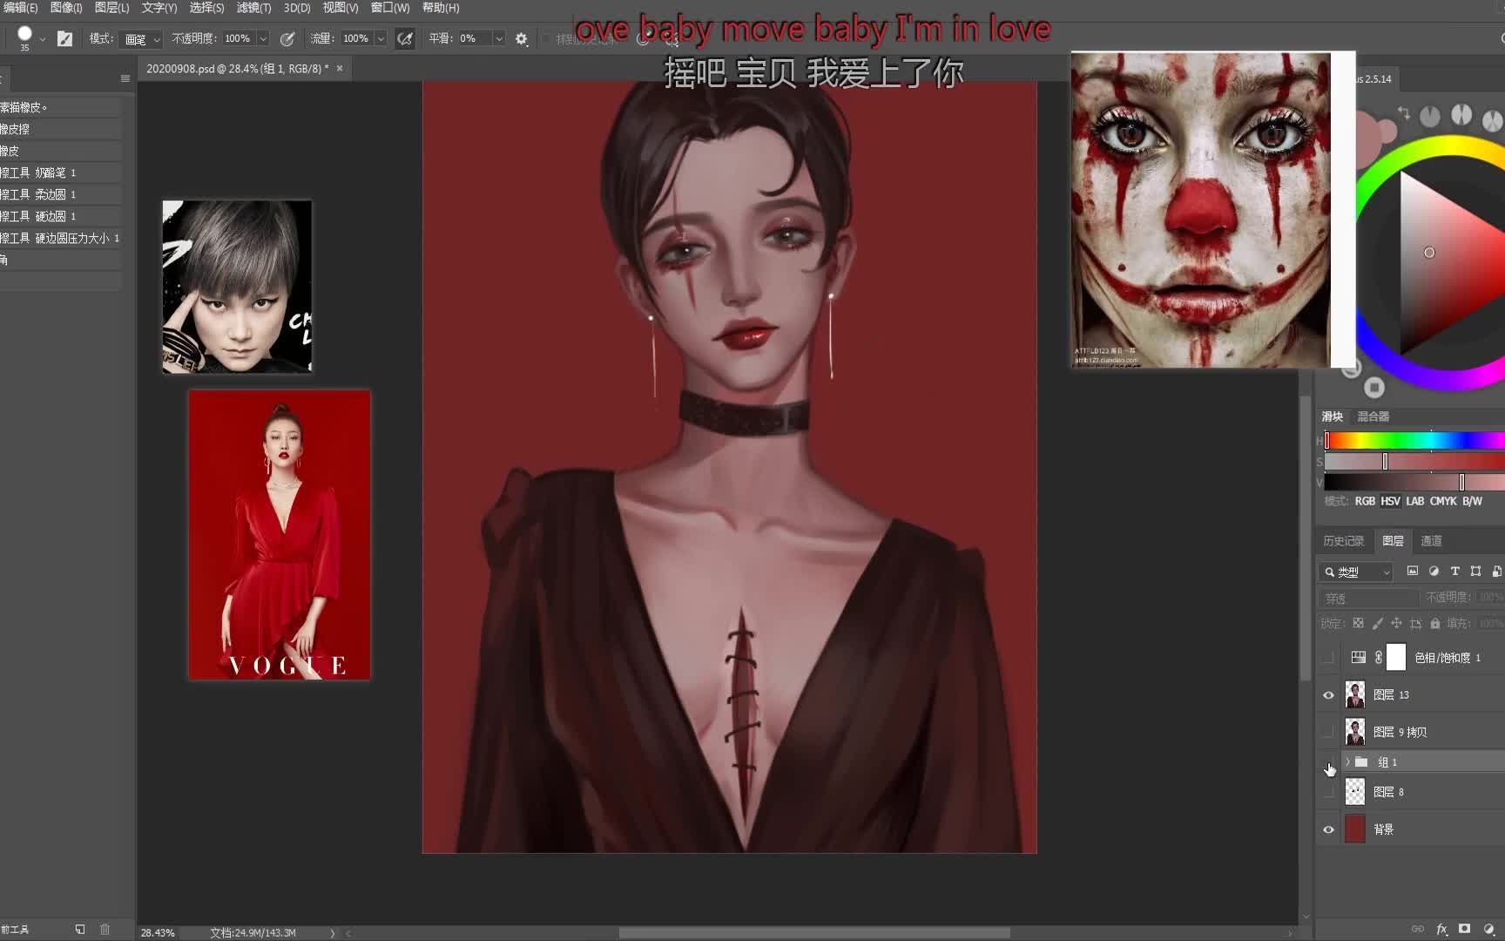Expand the group 组 1 chevron

click(x=1347, y=762)
